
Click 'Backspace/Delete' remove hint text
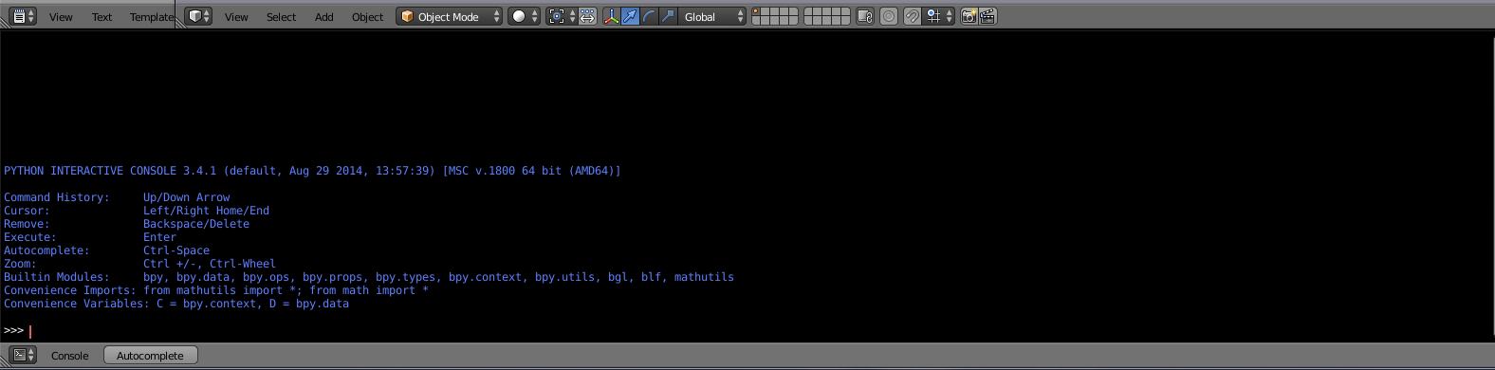(196, 224)
